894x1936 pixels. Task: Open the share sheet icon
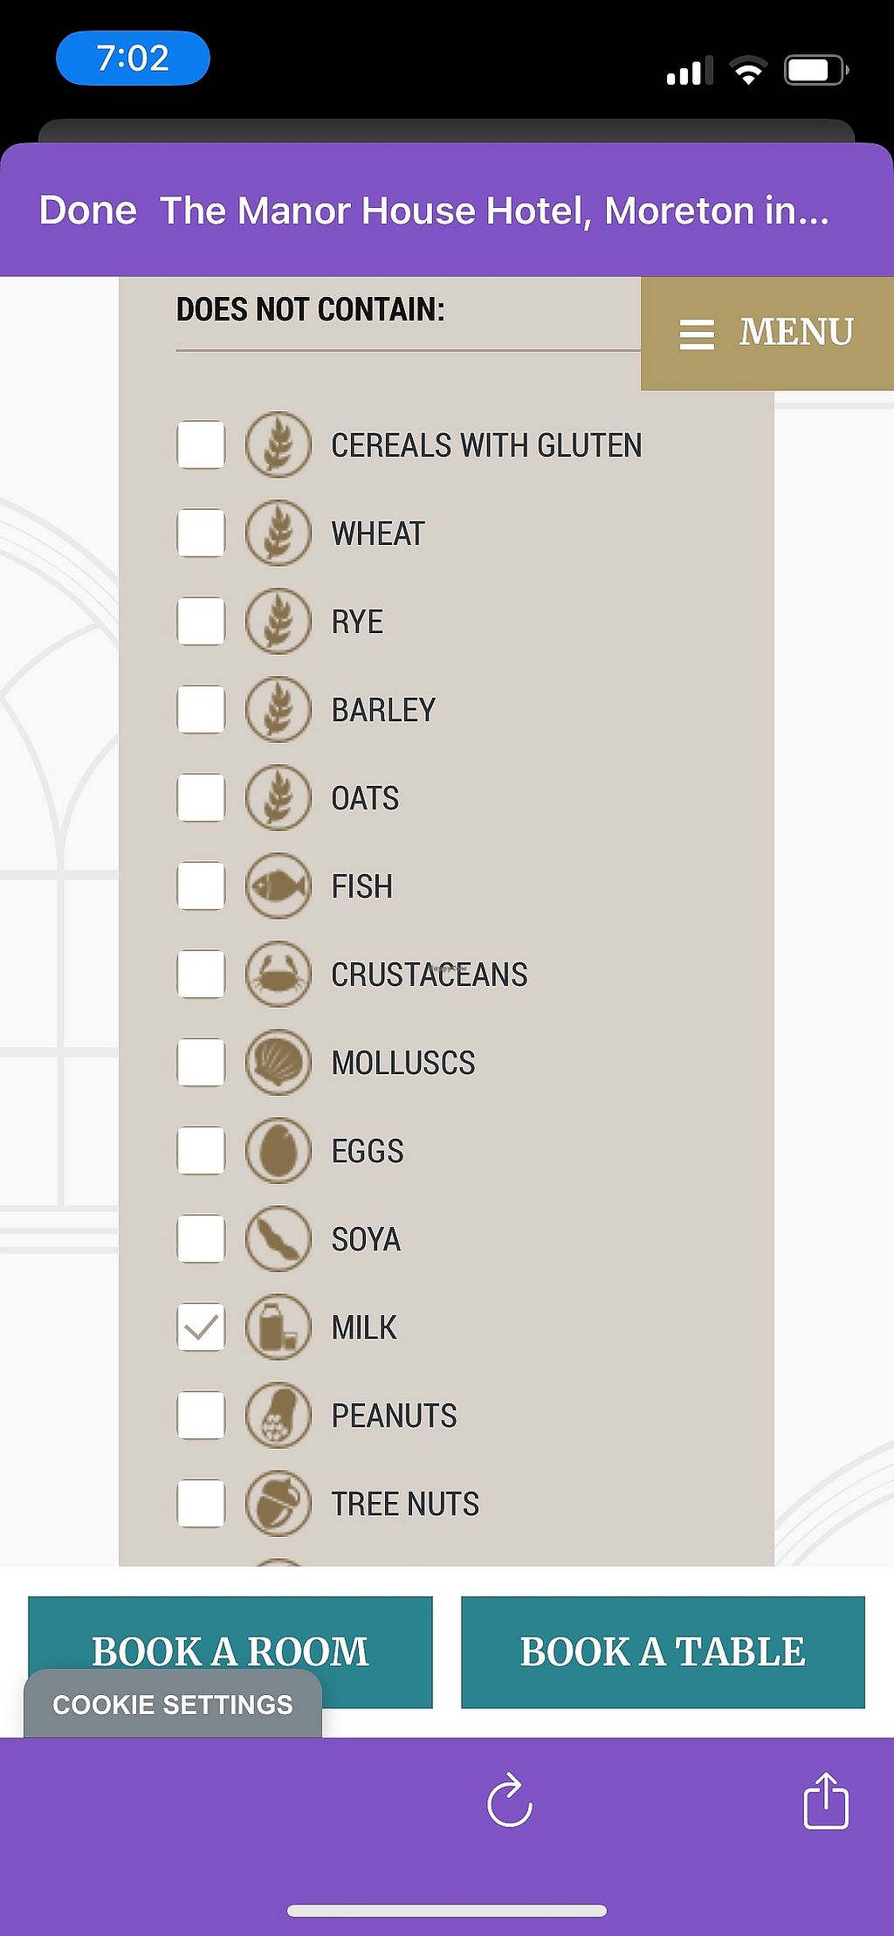825,1801
